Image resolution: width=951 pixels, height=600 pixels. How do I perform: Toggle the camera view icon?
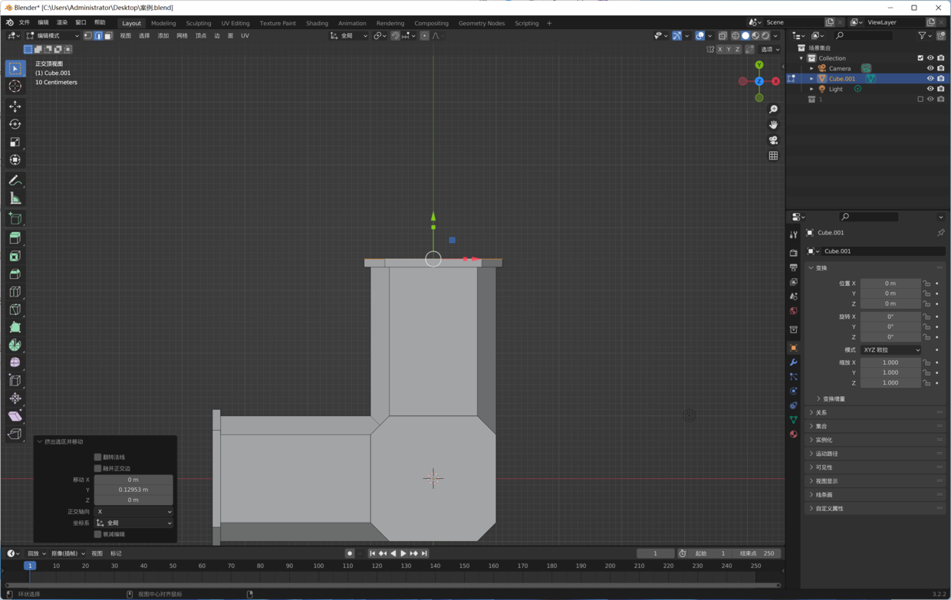pyautogui.click(x=773, y=140)
